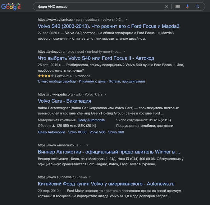Click '27 авг. 2020 г.' date text
The width and height of the screenshot is (210, 205).
tap(49, 33)
